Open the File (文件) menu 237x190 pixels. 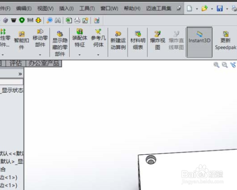[5, 9]
